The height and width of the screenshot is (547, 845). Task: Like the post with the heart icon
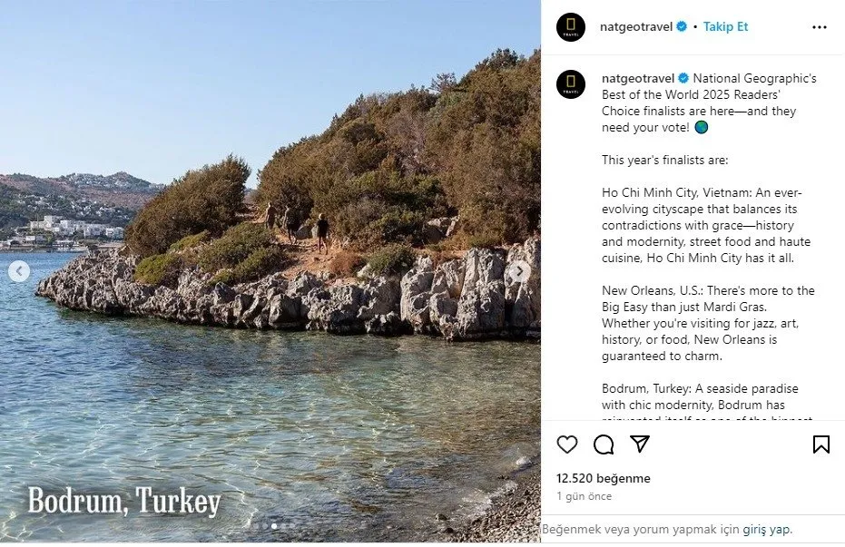click(567, 444)
